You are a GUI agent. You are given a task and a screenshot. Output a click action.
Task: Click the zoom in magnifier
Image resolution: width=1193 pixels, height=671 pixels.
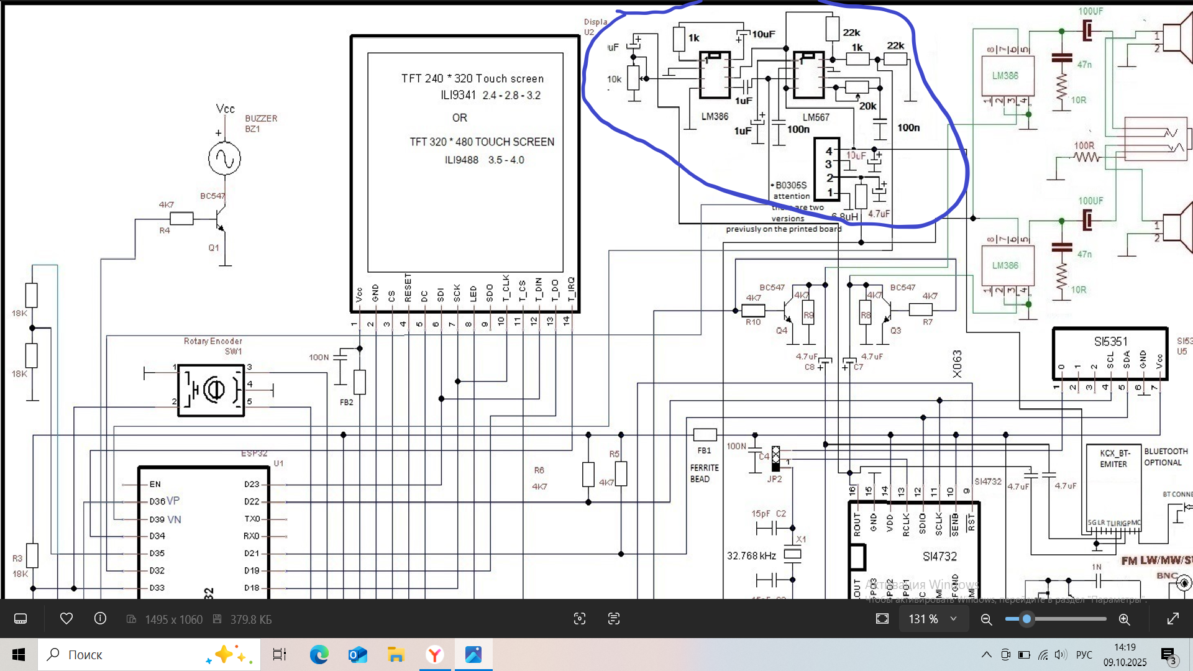(x=1124, y=619)
